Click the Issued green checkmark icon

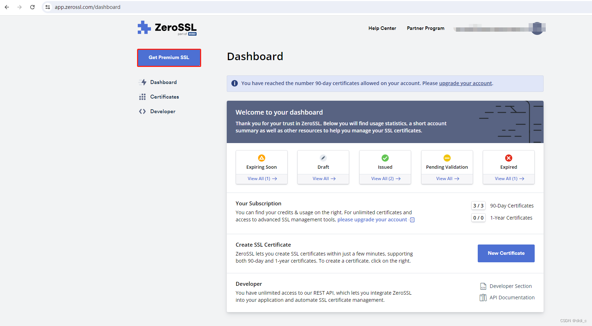tap(385, 158)
